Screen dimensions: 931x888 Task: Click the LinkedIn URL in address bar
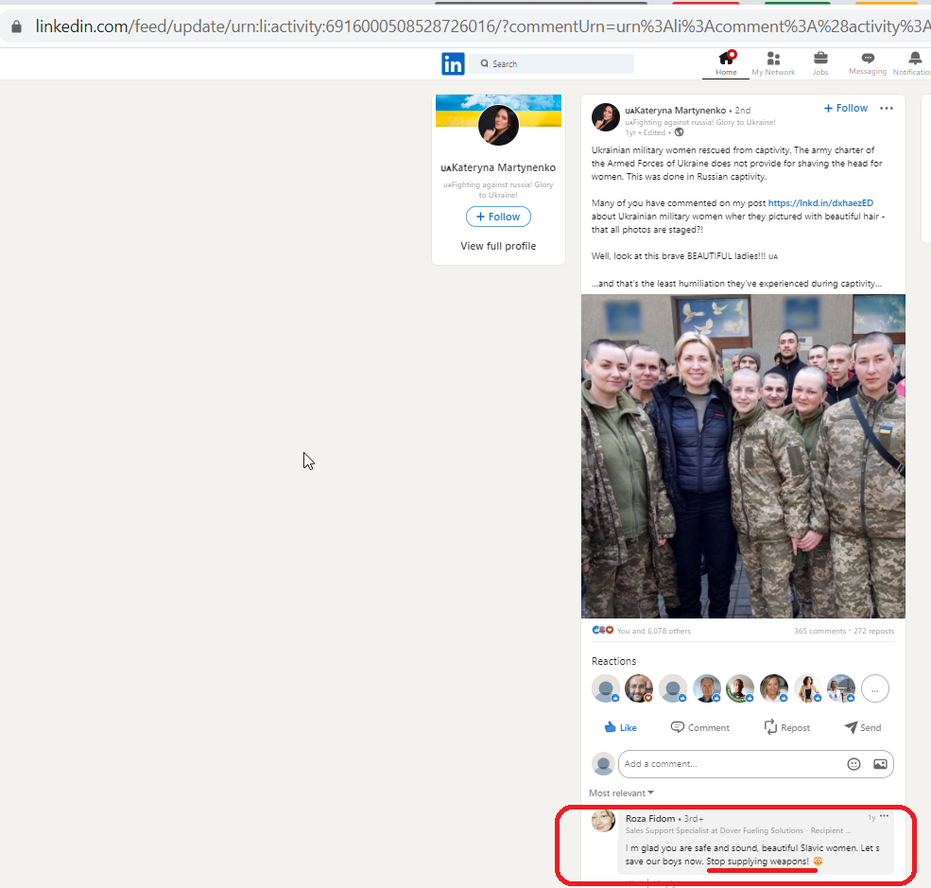pyautogui.click(x=483, y=26)
